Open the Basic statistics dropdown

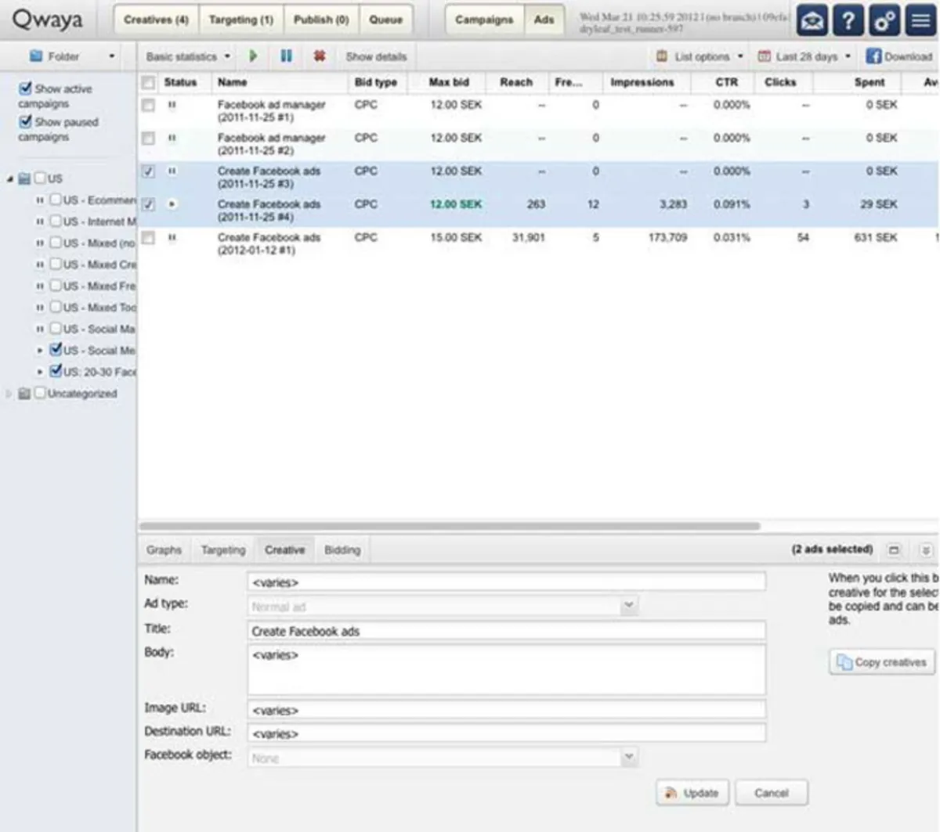pyautogui.click(x=188, y=56)
